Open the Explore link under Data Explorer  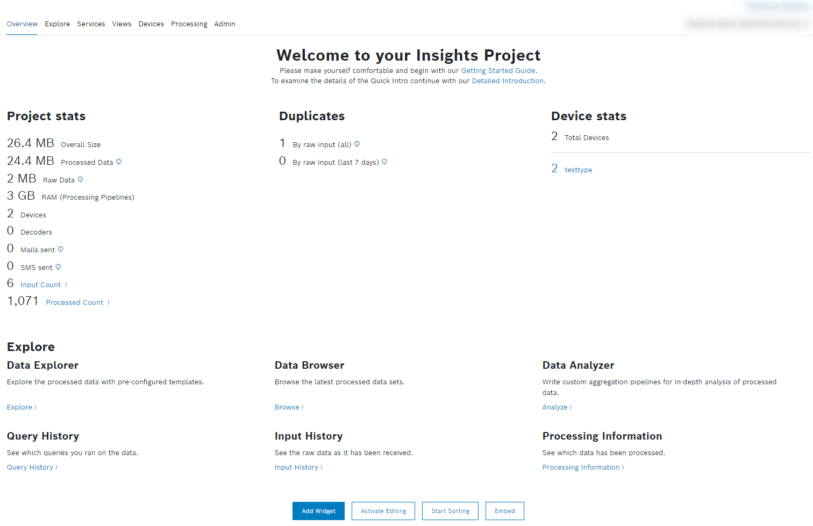(20, 407)
